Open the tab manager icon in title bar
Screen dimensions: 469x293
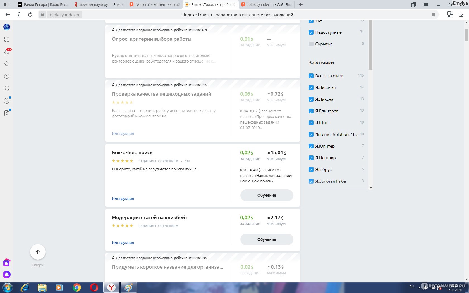tap(413, 4)
